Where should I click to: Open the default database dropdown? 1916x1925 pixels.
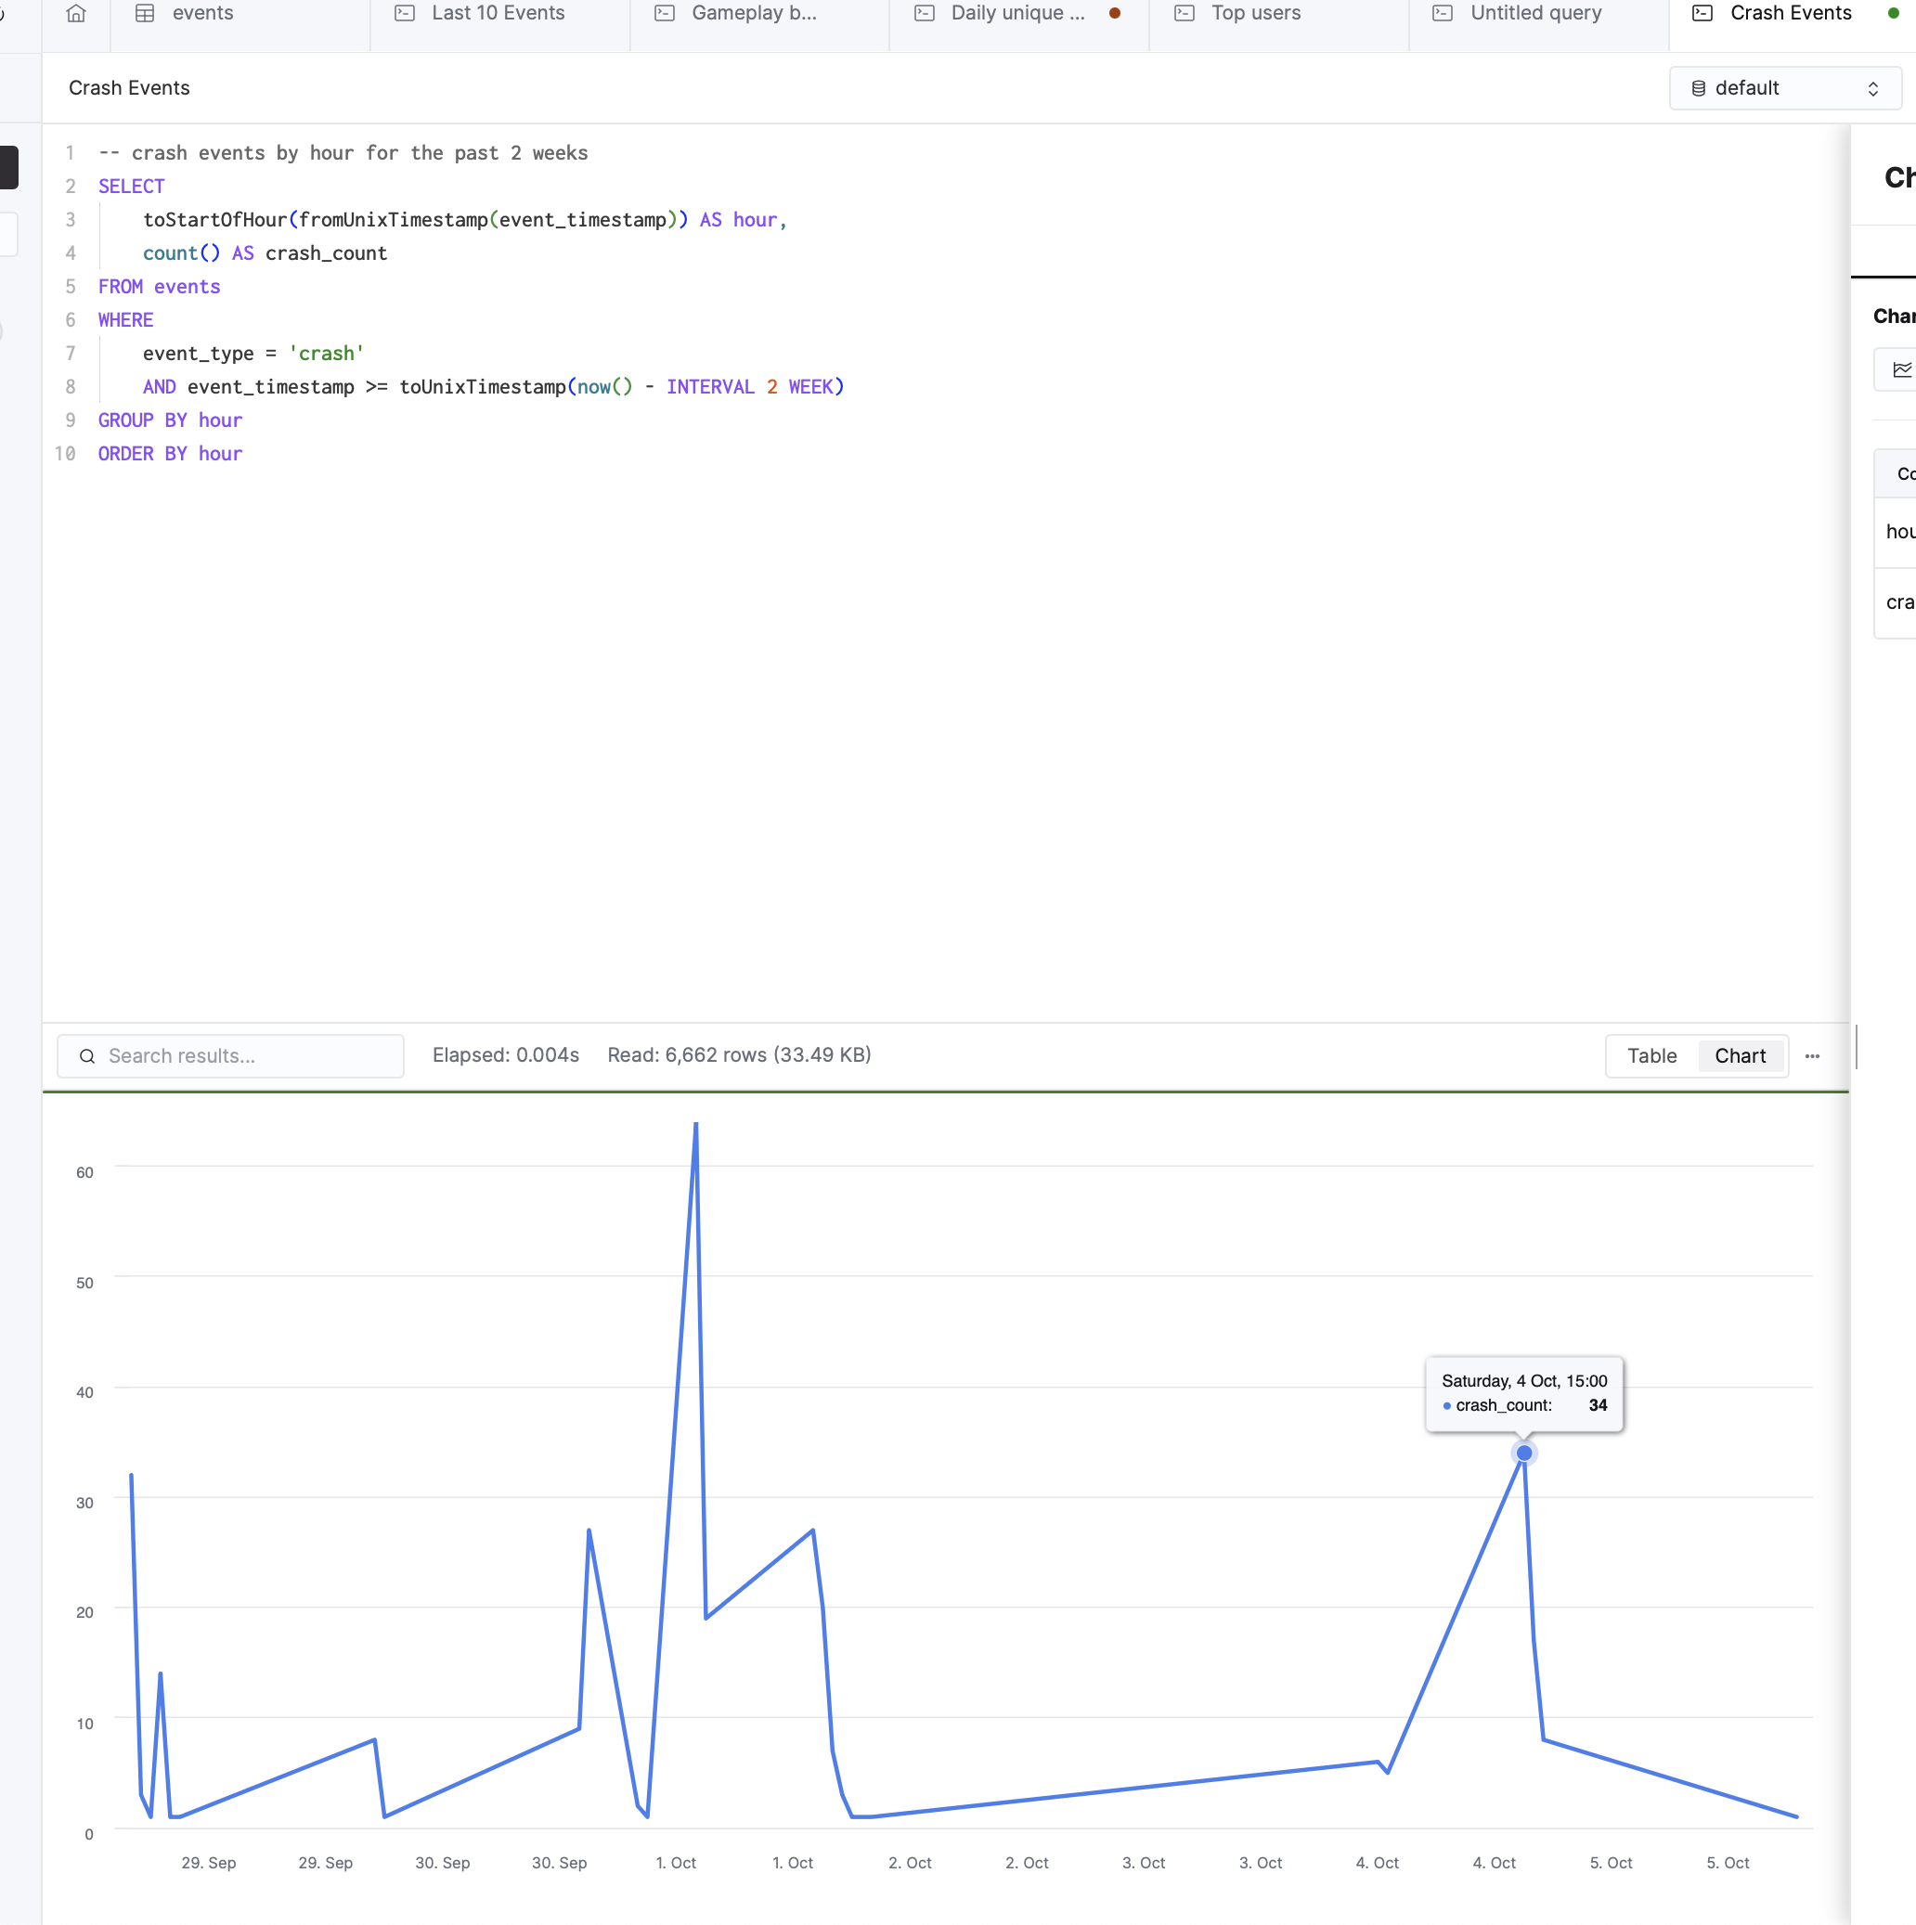tap(1783, 87)
